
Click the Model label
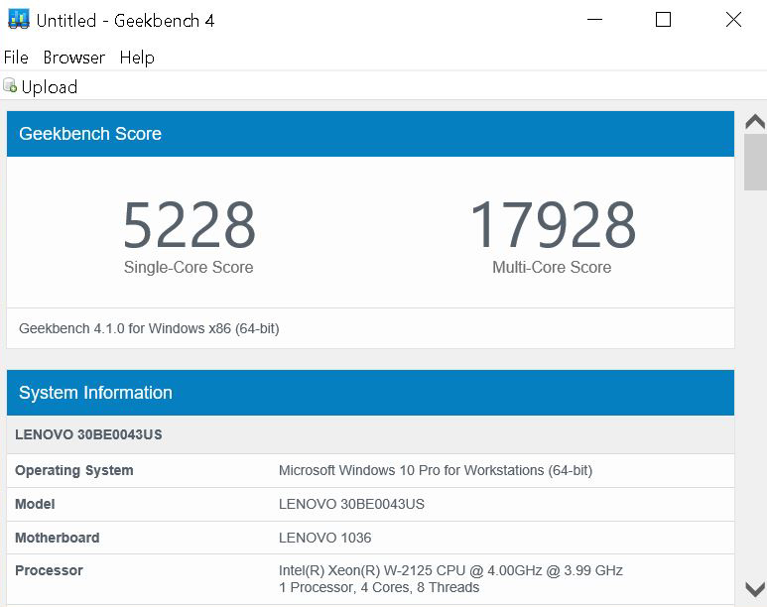[35, 504]
